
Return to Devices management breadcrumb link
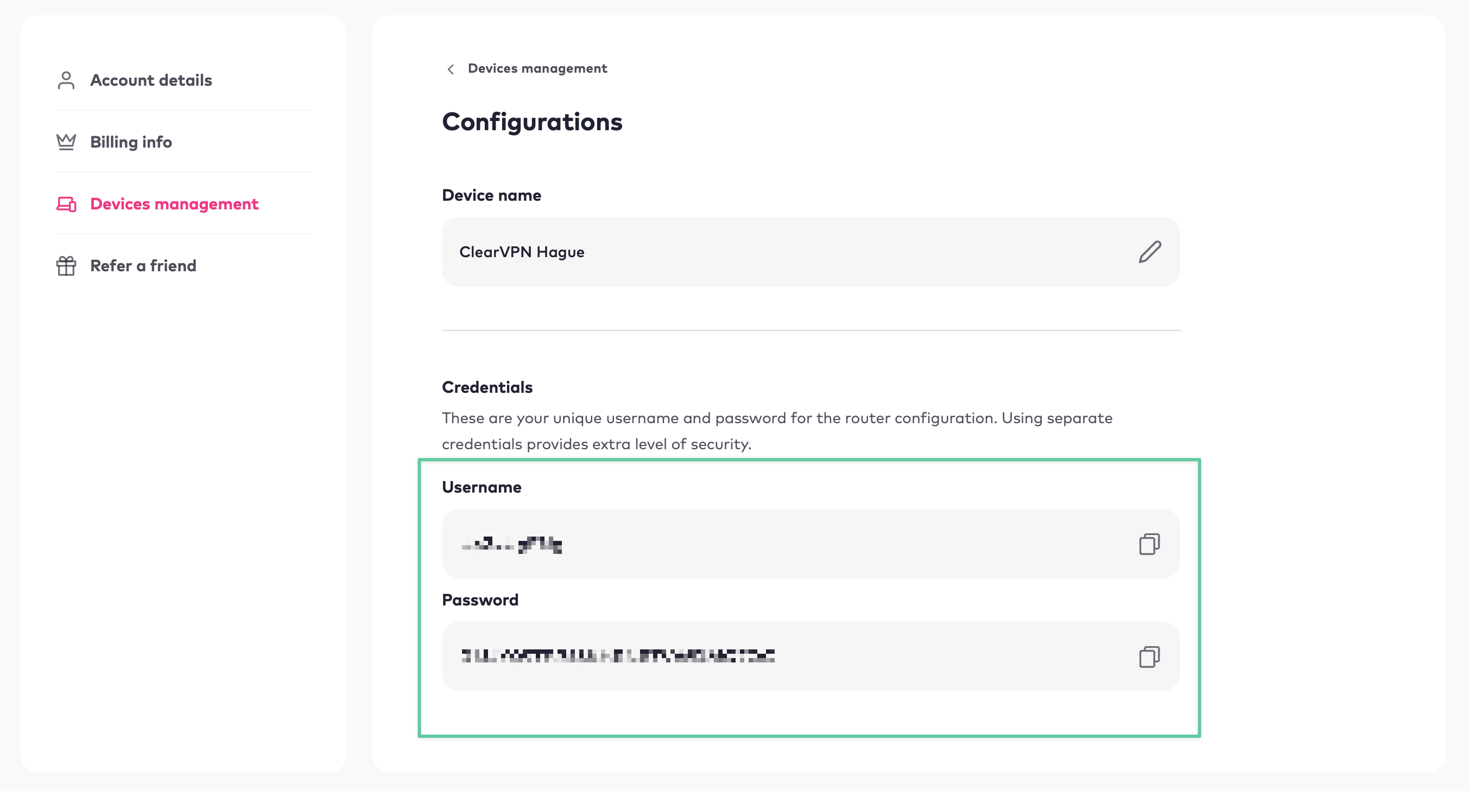click(537, 68)
